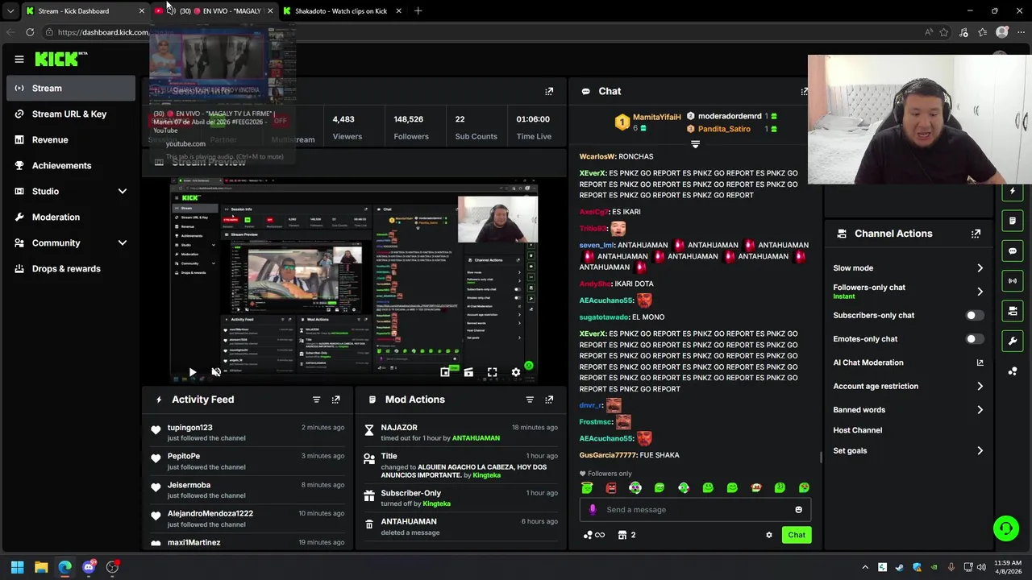The image size is (1032, 580).
Task: Open AI Chat Moderation external link
Action: tap(980, 363)
